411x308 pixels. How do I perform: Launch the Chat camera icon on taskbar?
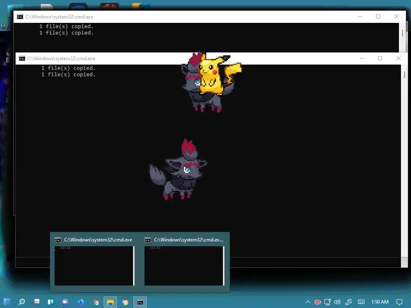click(x=65, y=302)
